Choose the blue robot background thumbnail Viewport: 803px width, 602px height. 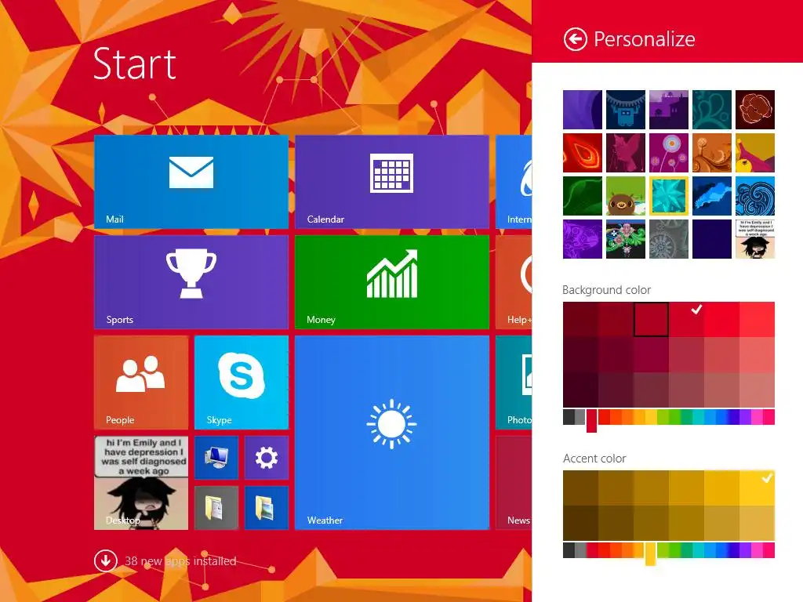(625, 110)
